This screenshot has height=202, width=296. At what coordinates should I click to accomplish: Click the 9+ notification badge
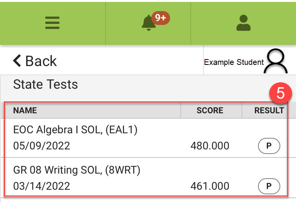[x=160, y=18]
